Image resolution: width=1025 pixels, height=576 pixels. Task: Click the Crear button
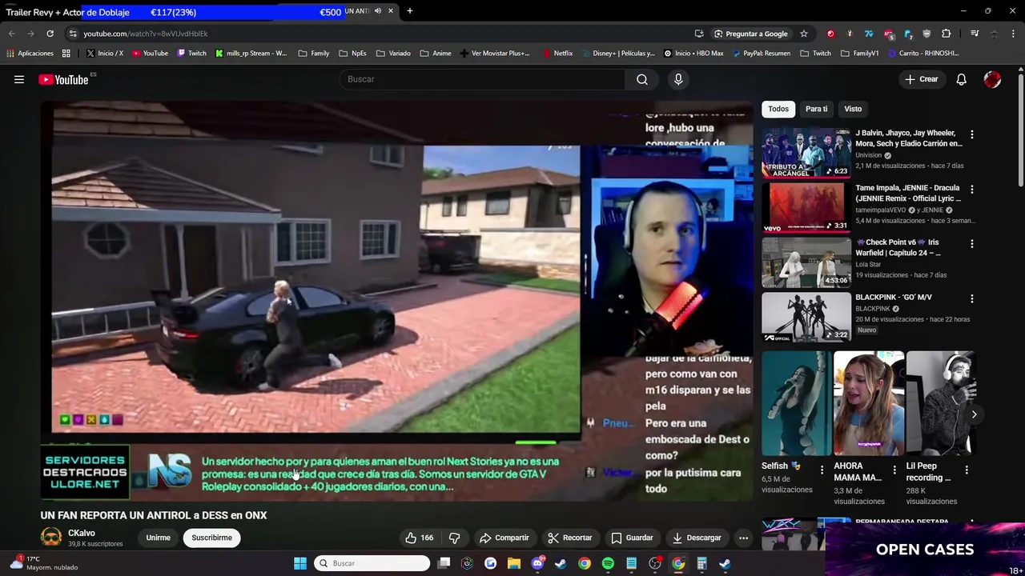point(921,79)
